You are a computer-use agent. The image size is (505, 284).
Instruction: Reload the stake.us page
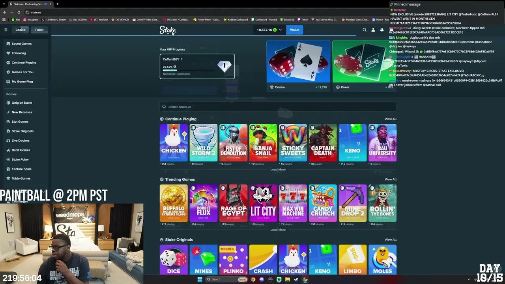(x=19, y=12)
